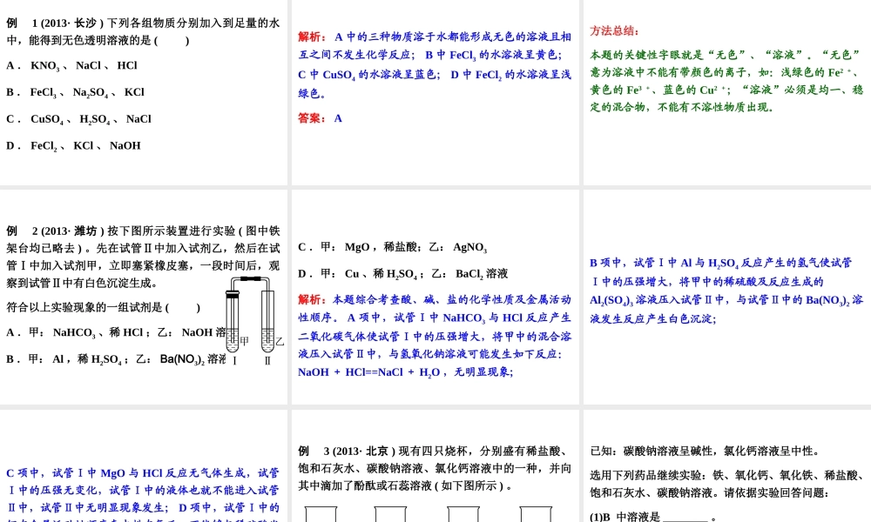Select option B FeCl3、Na2SO4、KCl
871x522 pixels.
75,92
